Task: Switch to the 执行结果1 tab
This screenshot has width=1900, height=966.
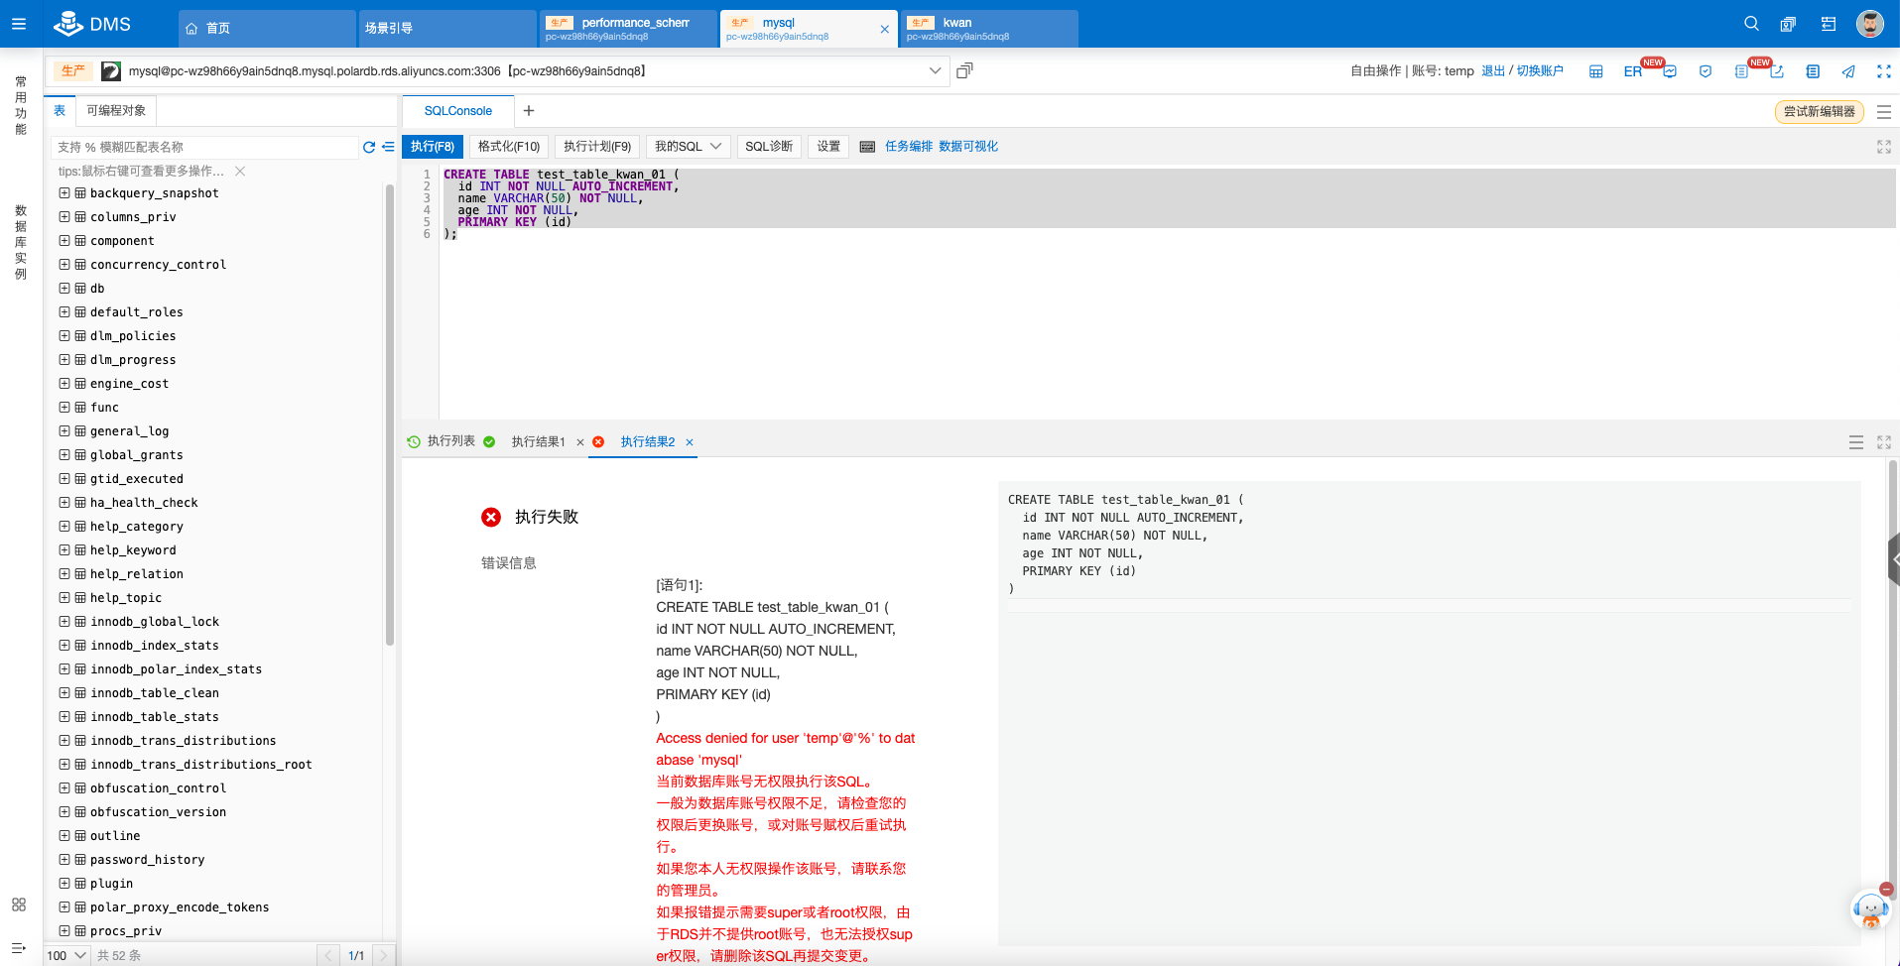Action: tap(539, 441)
